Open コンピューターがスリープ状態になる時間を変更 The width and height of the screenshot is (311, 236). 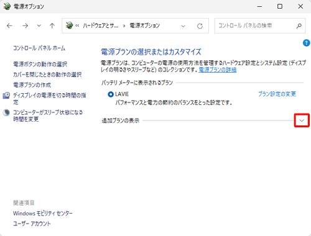[48, 116]
